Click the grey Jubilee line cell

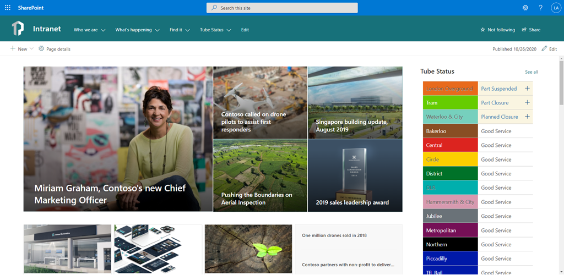click(451, 216)
